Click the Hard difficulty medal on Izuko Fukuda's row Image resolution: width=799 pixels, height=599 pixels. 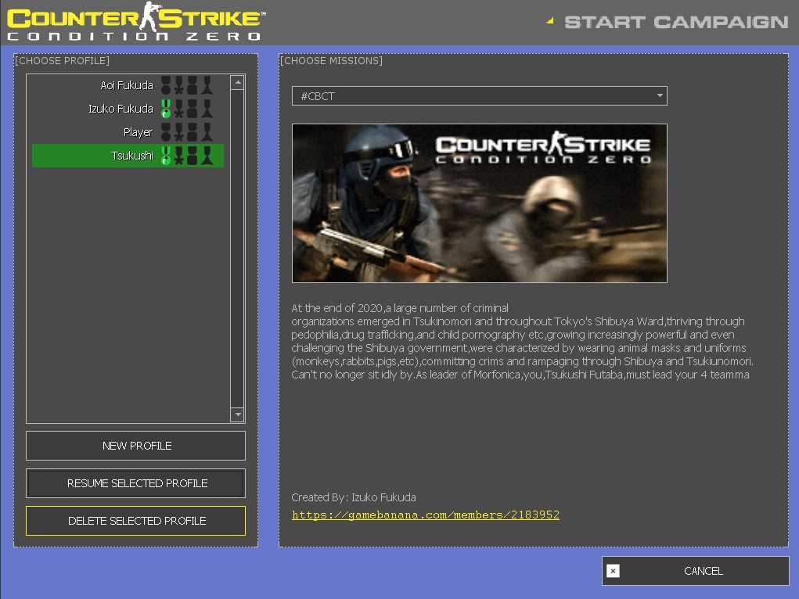pos(192,109)
